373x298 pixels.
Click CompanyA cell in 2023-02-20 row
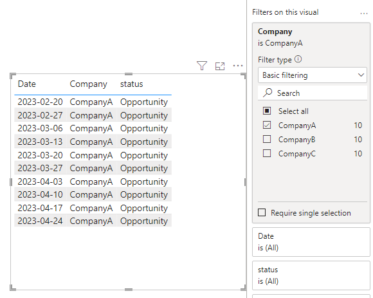(91, 102)
